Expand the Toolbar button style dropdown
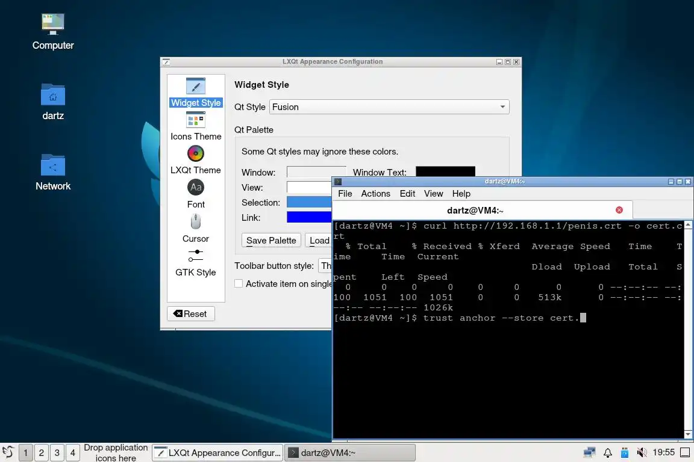 (325, 266)
